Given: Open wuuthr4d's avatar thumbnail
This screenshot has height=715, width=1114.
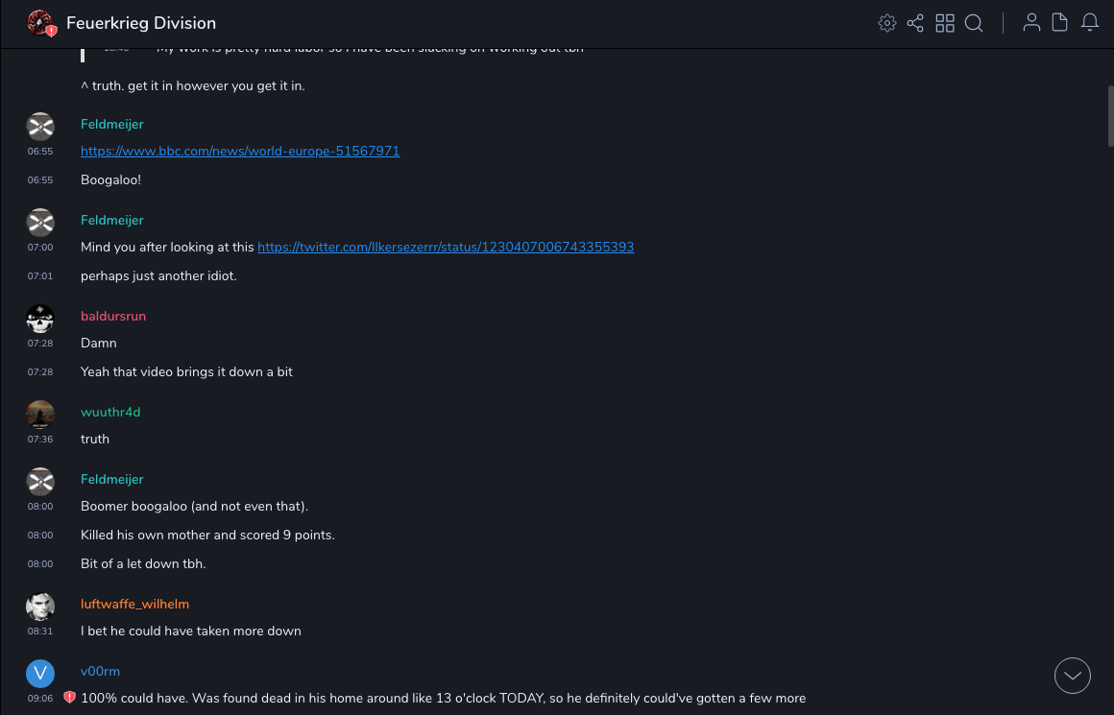Looking at the screenshot, I should 40,415.
